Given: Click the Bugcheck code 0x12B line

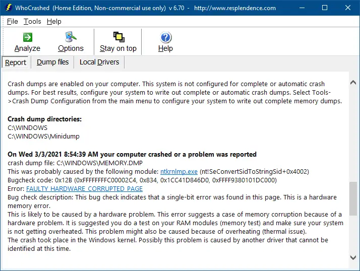Looking at the screenshot, I should pyautogui.click(x=142, y=180).
